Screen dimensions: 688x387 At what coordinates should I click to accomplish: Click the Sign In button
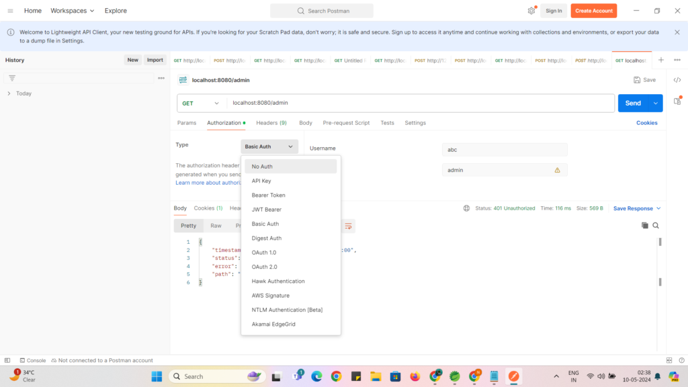[554, 11]
